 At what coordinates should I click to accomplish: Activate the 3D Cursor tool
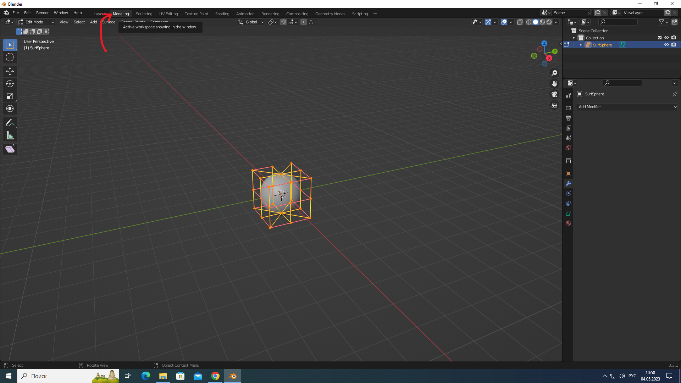[x=10, y=57]
